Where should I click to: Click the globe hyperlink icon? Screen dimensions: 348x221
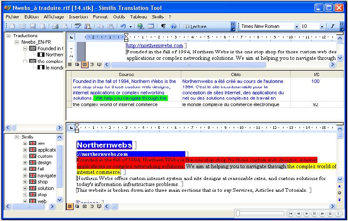[x=141, y=27]
